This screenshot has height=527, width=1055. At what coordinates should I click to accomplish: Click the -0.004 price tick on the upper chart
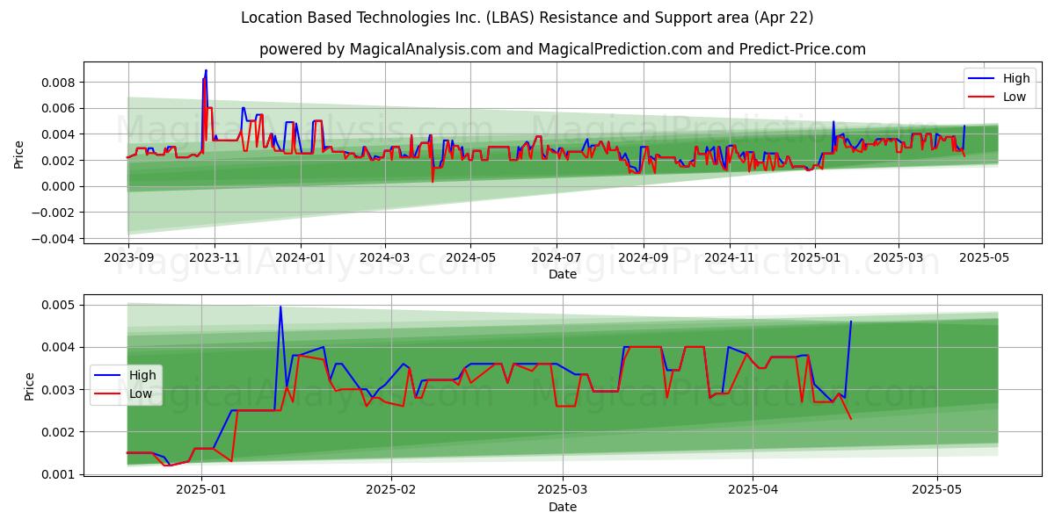point(55,238)
